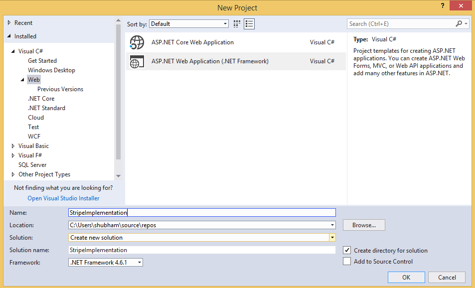Select the Web category
475x288 pixels.
point(33,80)
